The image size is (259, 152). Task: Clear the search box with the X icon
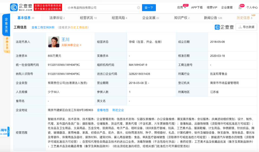pyautogui.click(x=139, y=8)
